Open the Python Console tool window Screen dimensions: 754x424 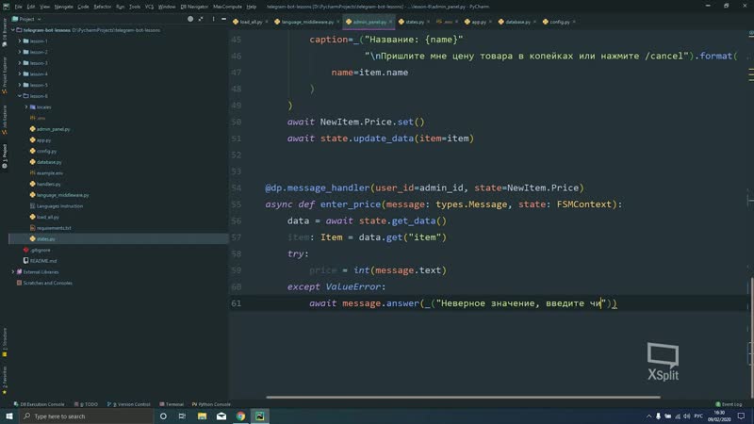pos(211,404)
